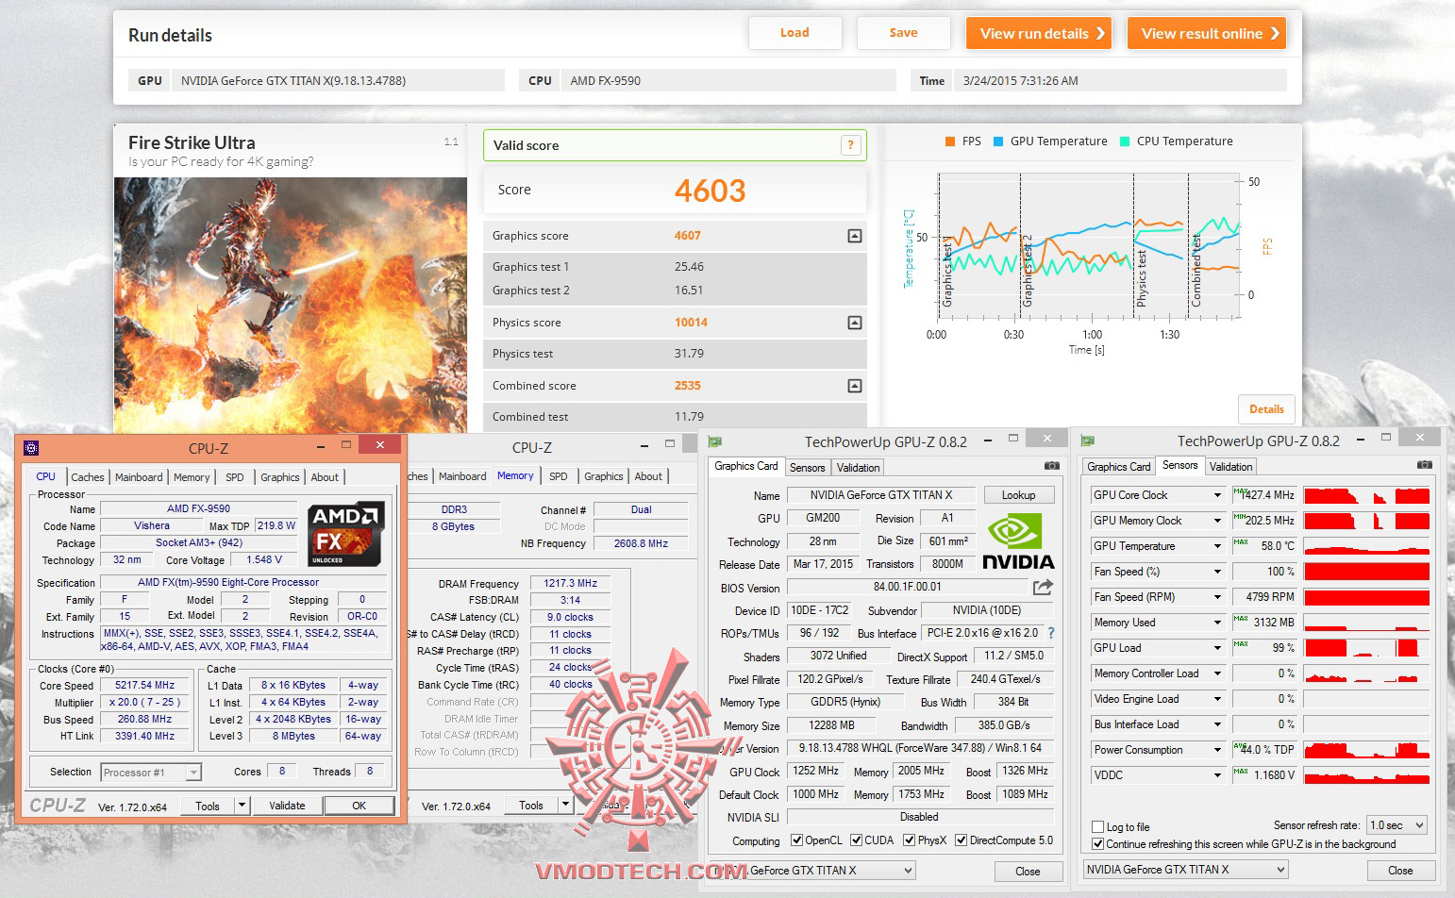Click the Core Speed value 5217.54 MHz
The height and width of the screenshot is (898, 1455).
(144, 686)
